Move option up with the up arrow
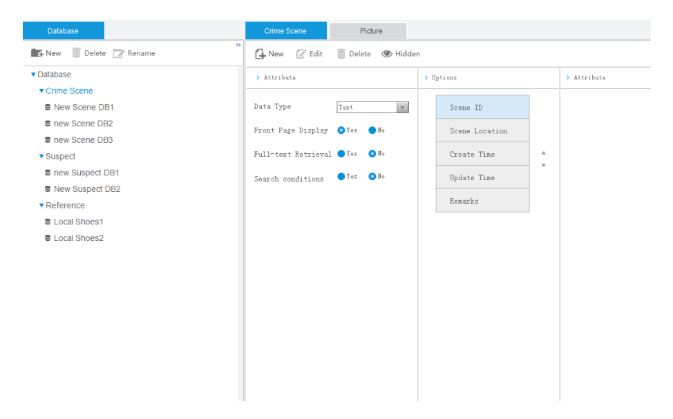 pos(543,153)
